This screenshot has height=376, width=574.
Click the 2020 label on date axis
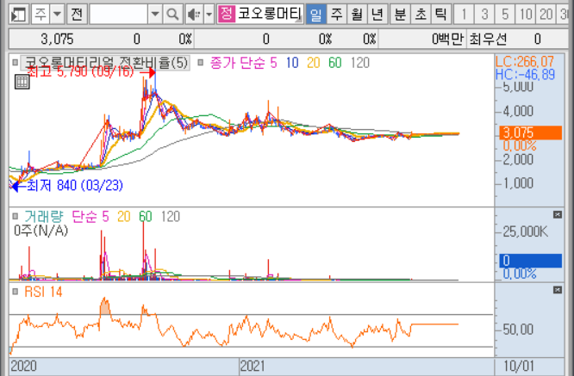23,366
